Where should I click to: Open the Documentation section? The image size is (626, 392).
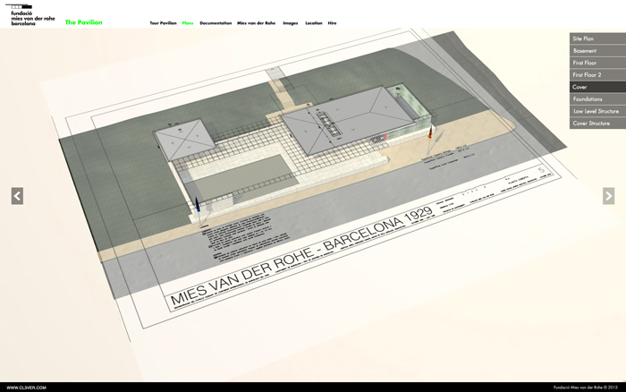click(x=216, y=22)
